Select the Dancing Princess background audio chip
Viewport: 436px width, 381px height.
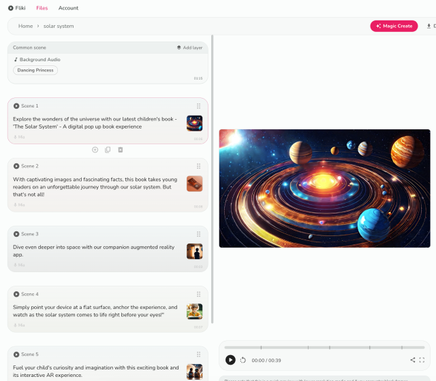coord(35,70)
